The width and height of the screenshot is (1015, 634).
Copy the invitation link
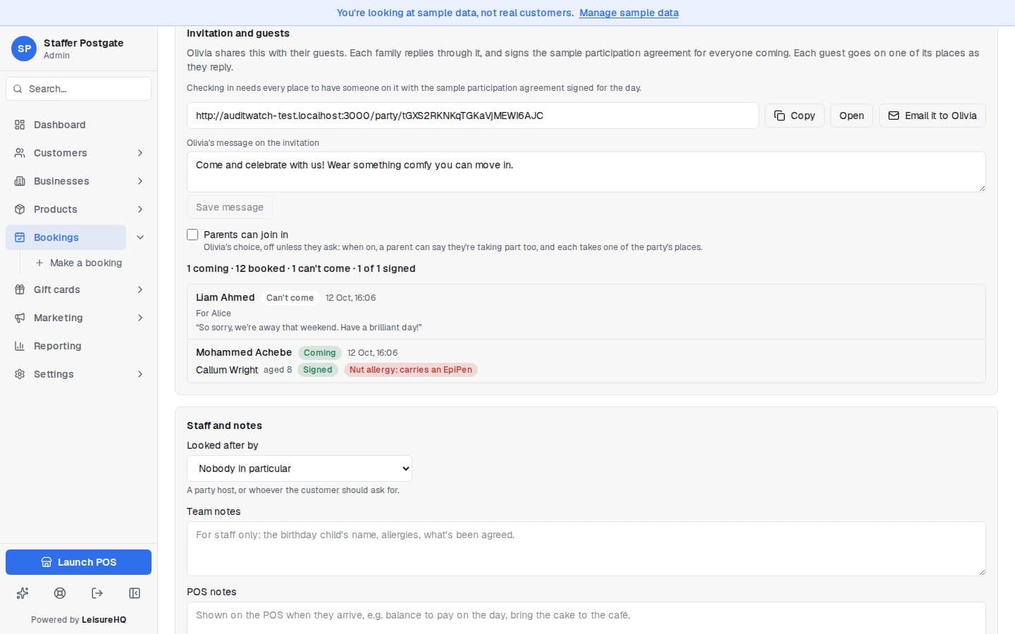coord(794,116)
